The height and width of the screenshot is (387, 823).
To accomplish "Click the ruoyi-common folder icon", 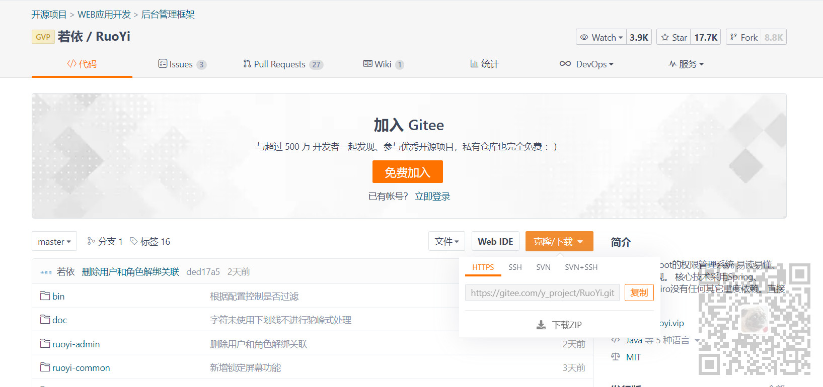I will (x=45, y=367).
